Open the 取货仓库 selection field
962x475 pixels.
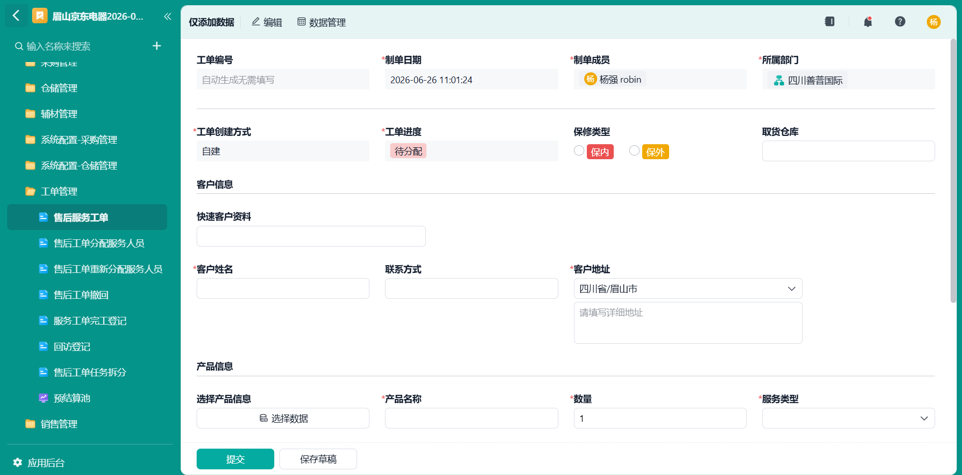848,151
